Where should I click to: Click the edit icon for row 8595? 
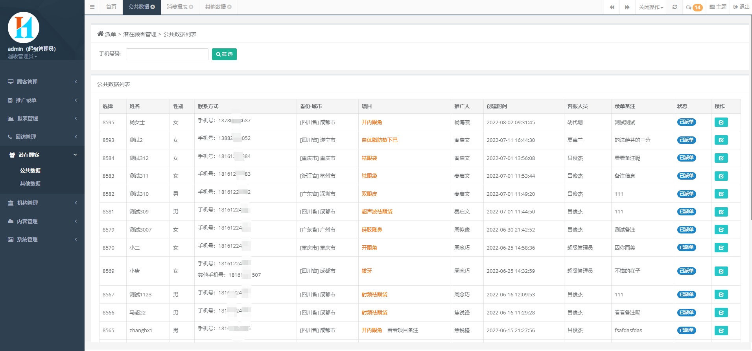coord(721,122)
